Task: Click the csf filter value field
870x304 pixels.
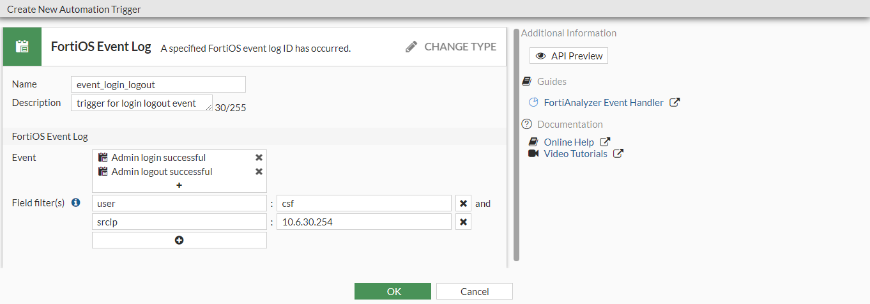Action: pyautogui.click(x=364, y=204)
